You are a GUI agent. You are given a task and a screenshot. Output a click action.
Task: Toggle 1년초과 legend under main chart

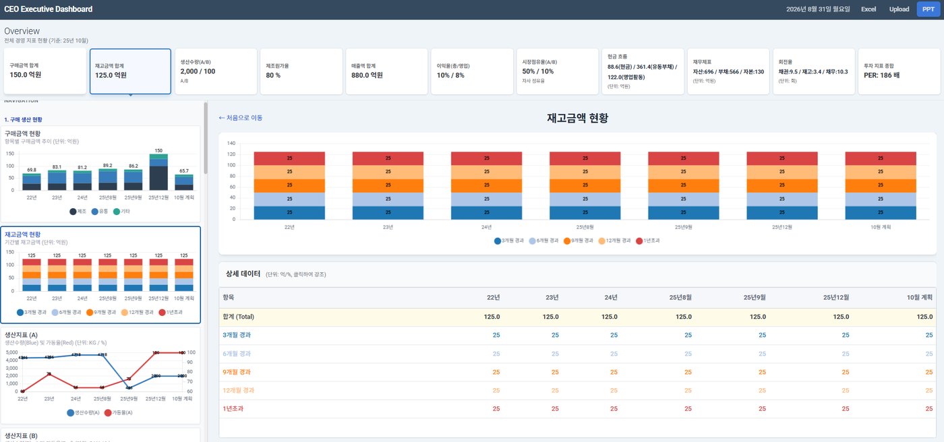click(x=649, y=241)
